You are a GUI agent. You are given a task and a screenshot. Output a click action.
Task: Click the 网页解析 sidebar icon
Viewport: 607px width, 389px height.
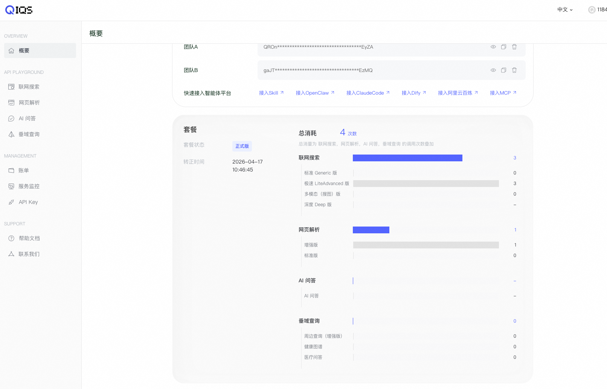click(x=11, y=103)
